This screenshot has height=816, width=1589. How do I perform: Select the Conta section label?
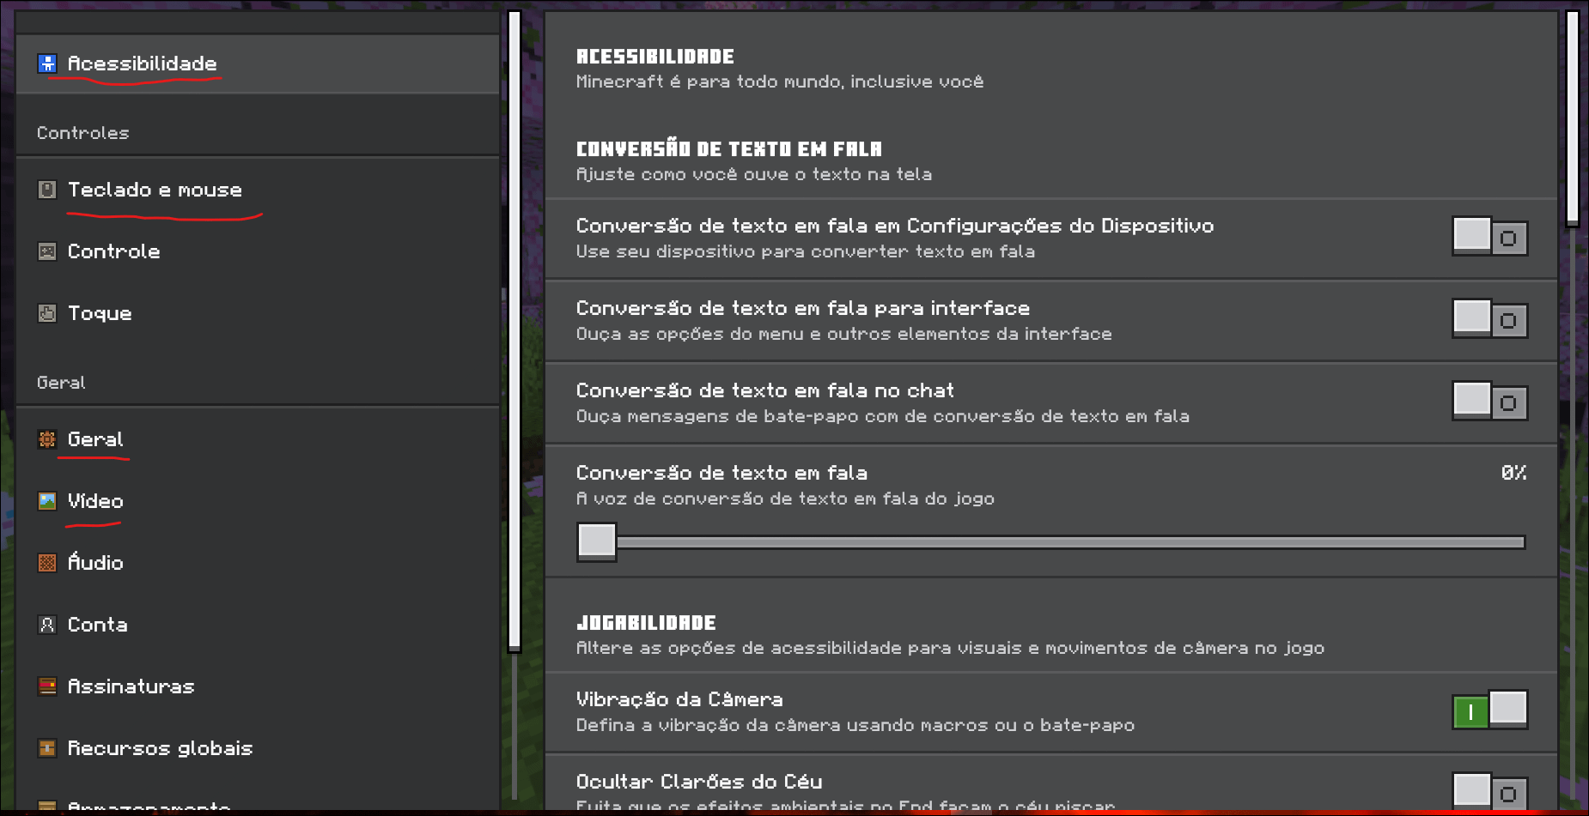click(97, 625)
